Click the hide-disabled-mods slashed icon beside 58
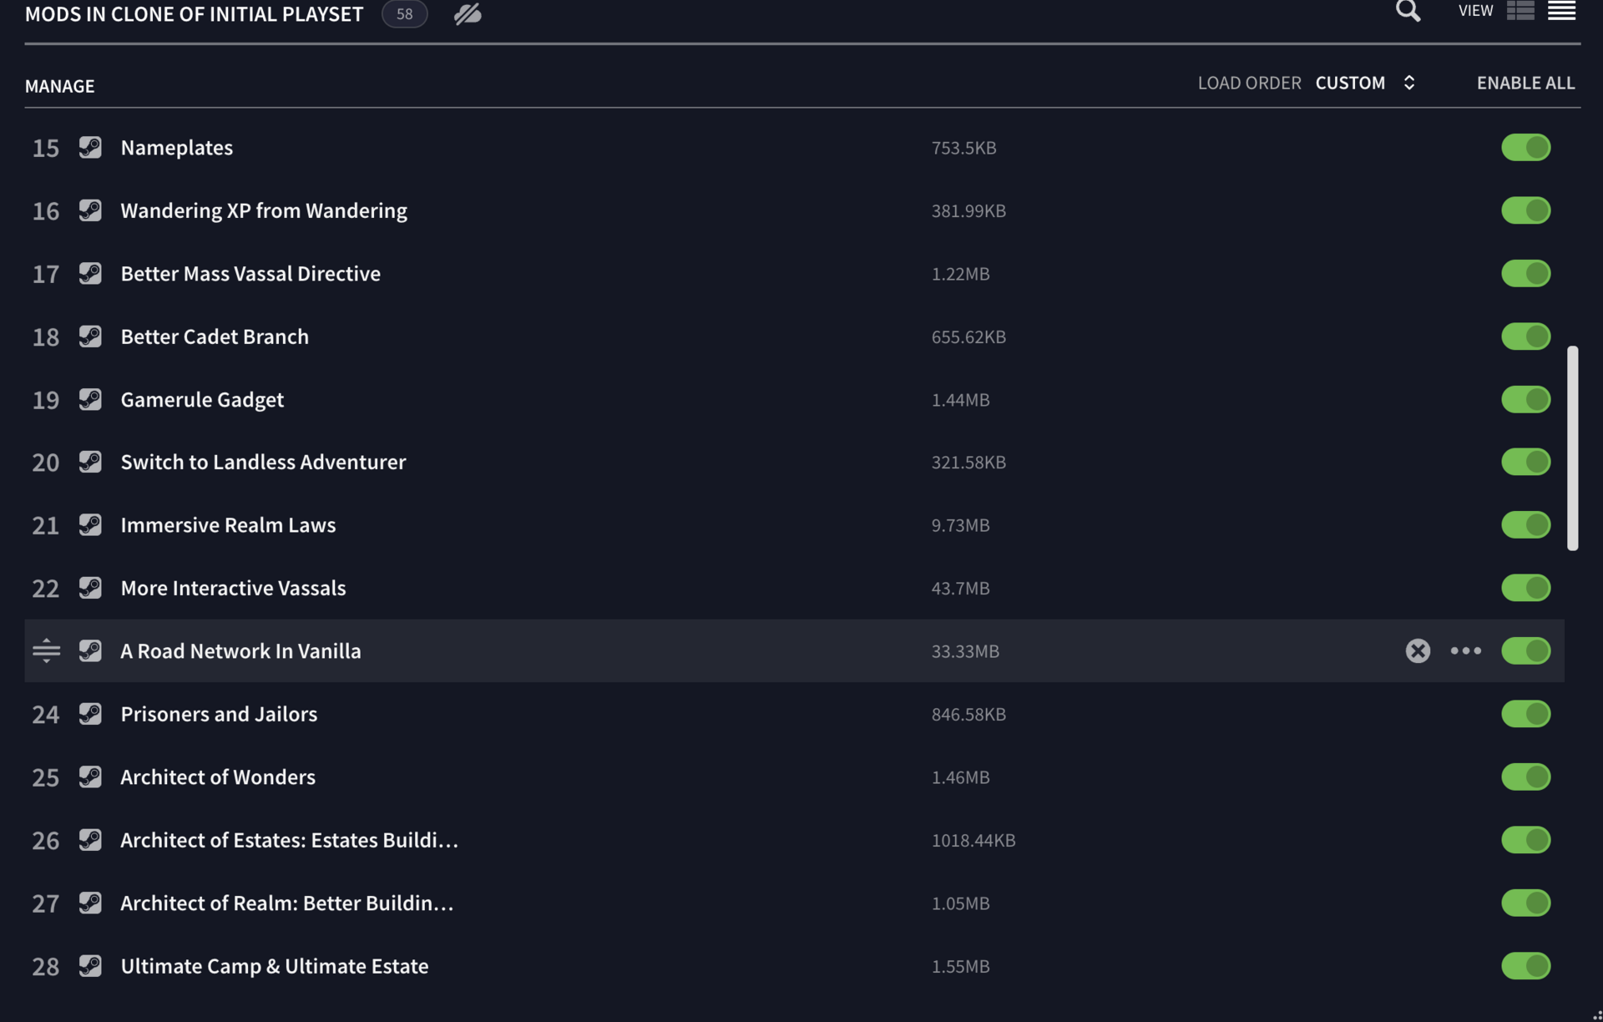 (x=468, y=13)
